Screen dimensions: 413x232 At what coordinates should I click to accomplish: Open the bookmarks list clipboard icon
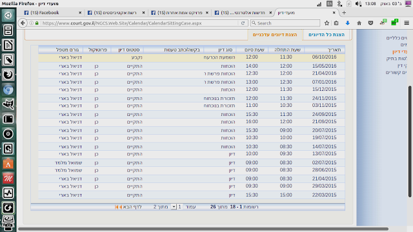pyautogui.click(x=336, y=23)
